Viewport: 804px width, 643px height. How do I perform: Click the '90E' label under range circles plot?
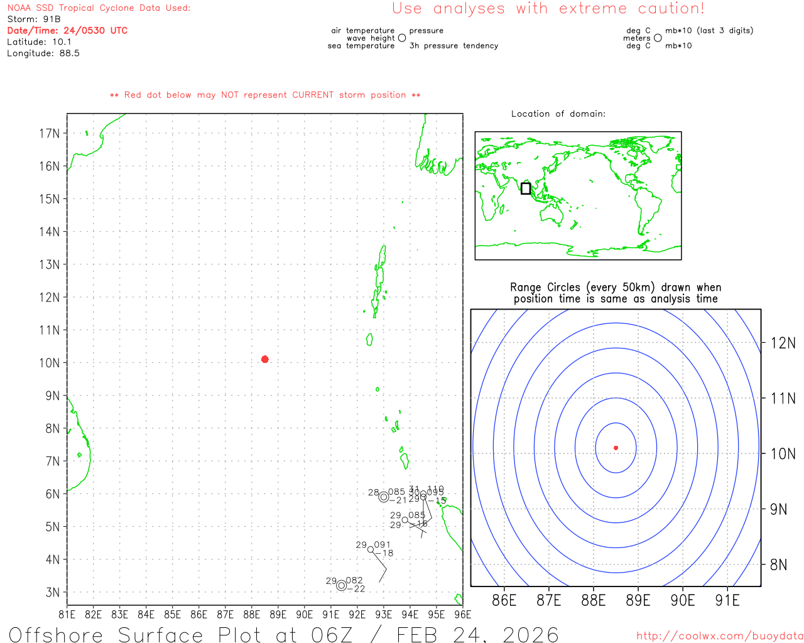[x=683, y=600]
